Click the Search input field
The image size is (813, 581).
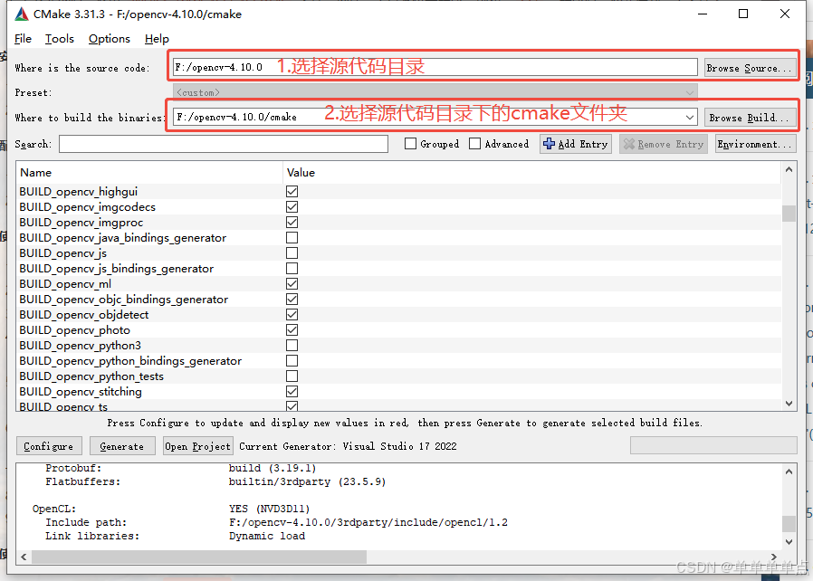(224, 144)
